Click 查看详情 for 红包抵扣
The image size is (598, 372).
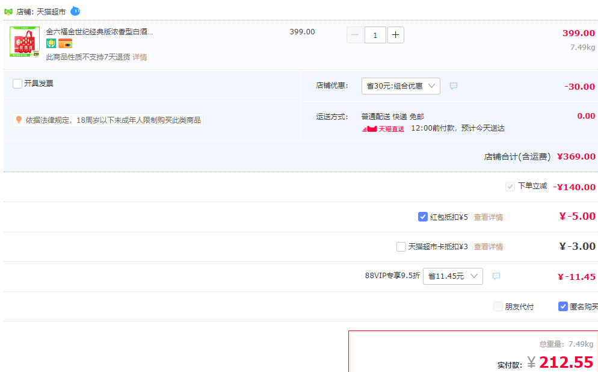(488, 217)
